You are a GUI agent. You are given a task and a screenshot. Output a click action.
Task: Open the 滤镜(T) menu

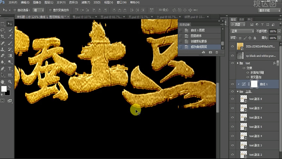(x=86, y=2)
